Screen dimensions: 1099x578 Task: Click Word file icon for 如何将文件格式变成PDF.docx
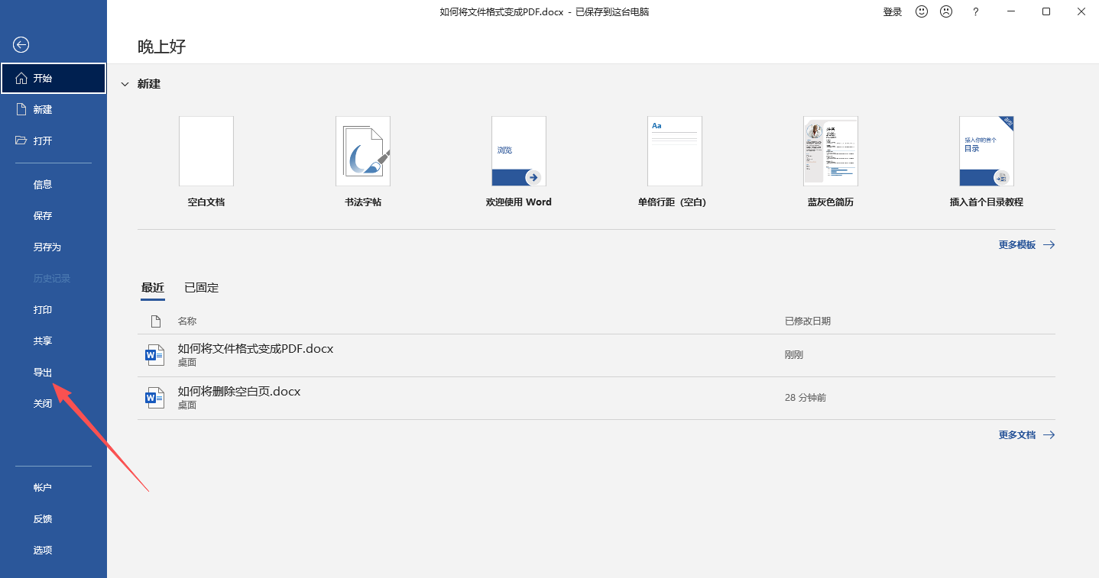[155, 355]
